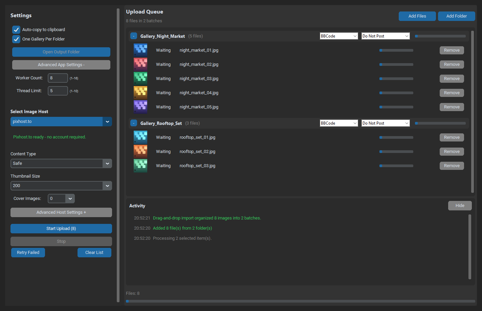This screenshot has width=482, height=311.
Task: Click the yellow night_market_04.jpg thumbnail
Action: coord(140,93)
